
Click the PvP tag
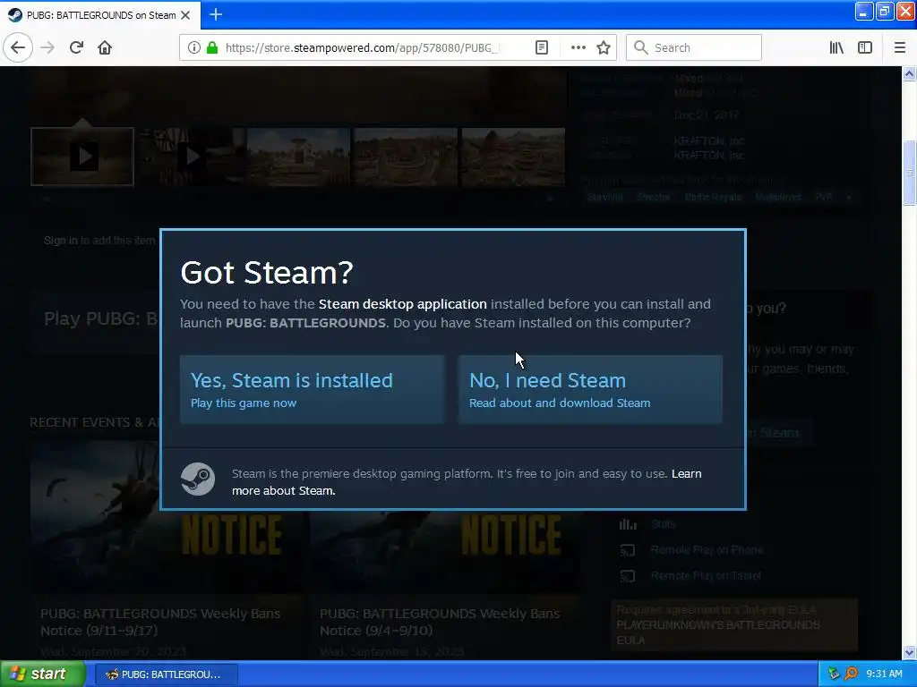tap(824, 198)
